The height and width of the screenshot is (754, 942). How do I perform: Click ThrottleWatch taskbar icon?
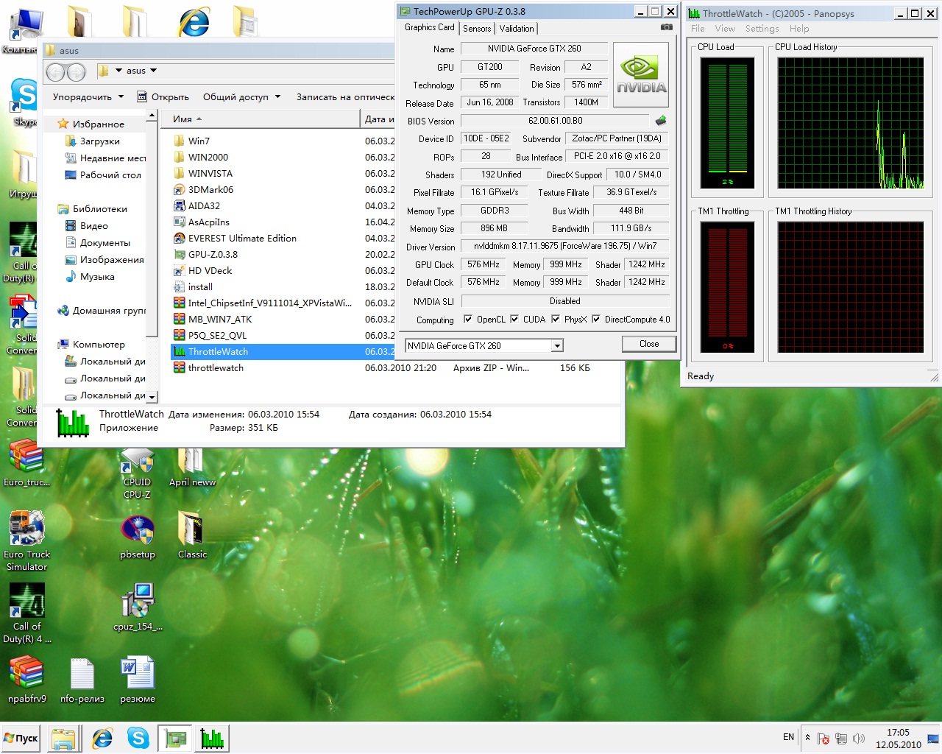[x=212, y=738]
